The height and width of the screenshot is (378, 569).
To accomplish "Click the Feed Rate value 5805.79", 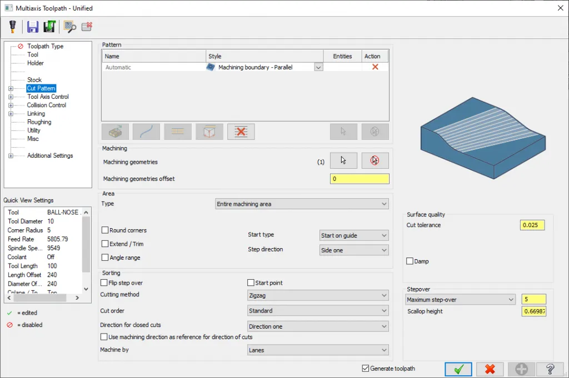I will [57, 239].
